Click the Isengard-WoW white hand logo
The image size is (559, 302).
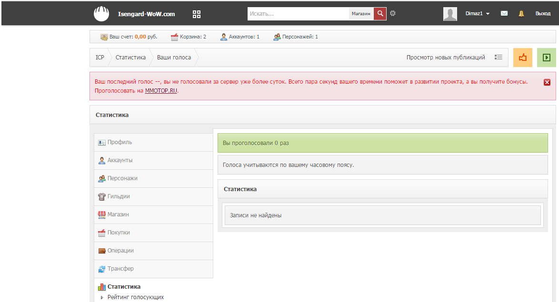[101, 14]
